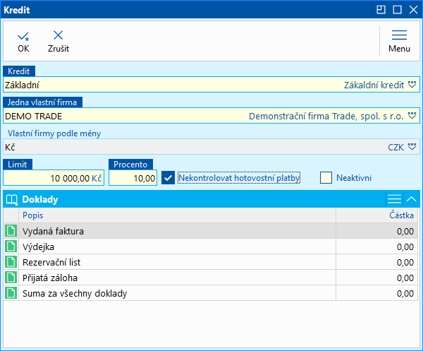This screenshot has height=351, width=423.
Task: Cancel changes with the Zrušit button
Action: [59, 42]
